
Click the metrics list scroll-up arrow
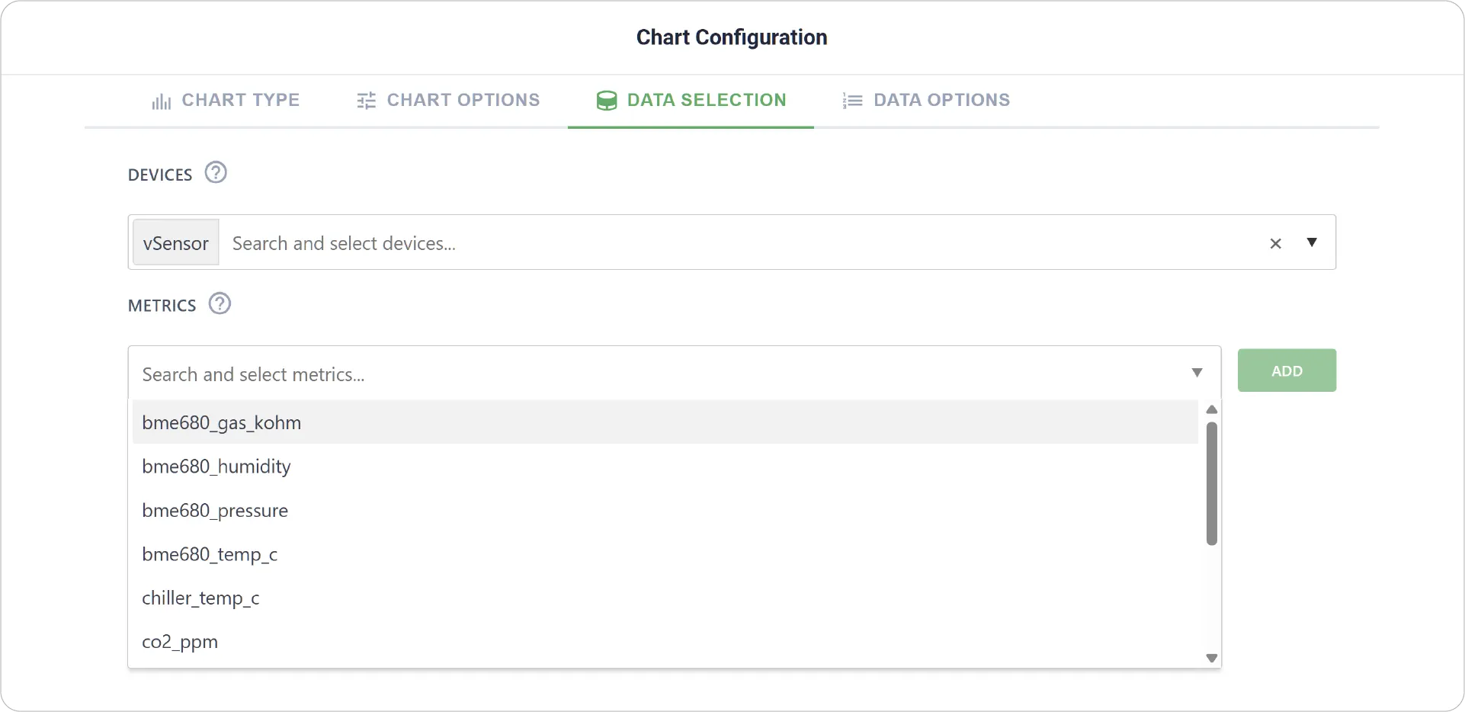click(x=1211, y=409)
